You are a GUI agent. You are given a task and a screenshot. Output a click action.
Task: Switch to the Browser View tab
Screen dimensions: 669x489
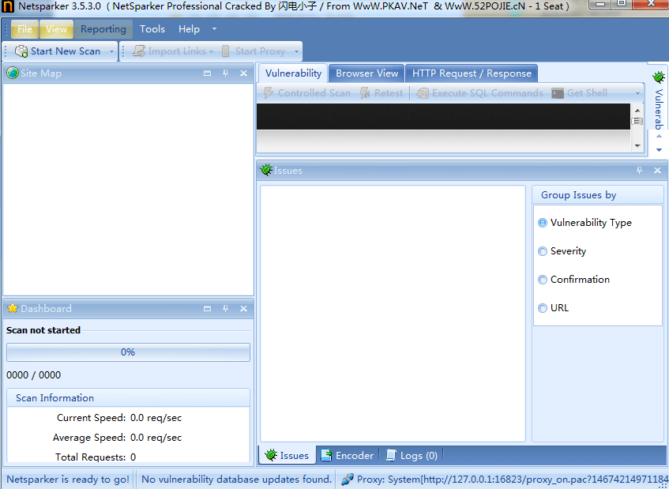click(x=366, y=73)
